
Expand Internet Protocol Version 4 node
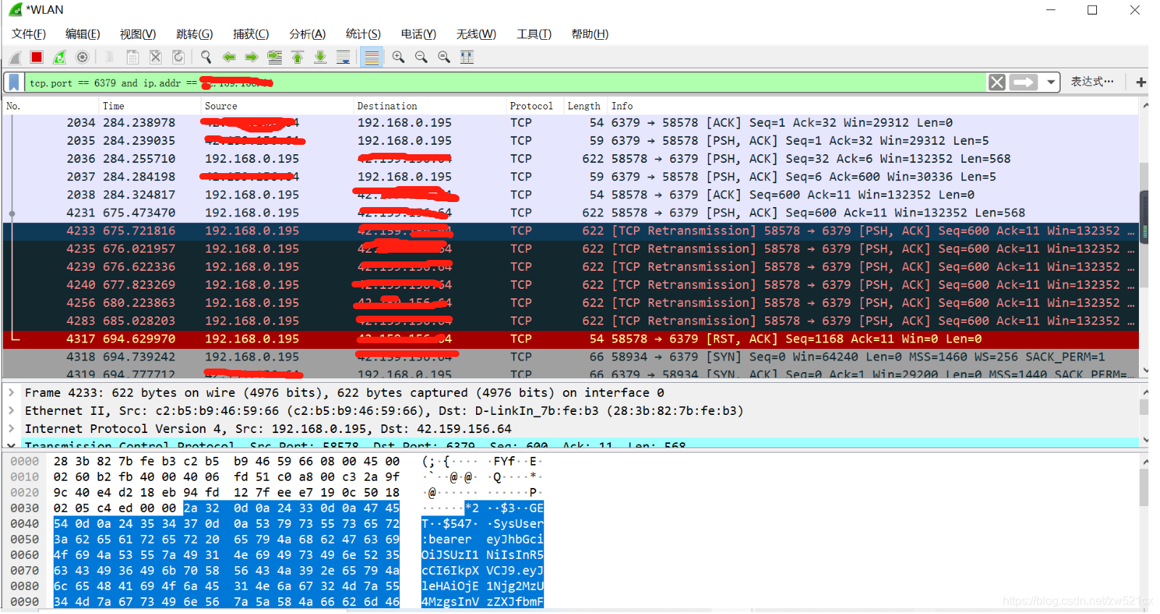(x=12, y=429)
